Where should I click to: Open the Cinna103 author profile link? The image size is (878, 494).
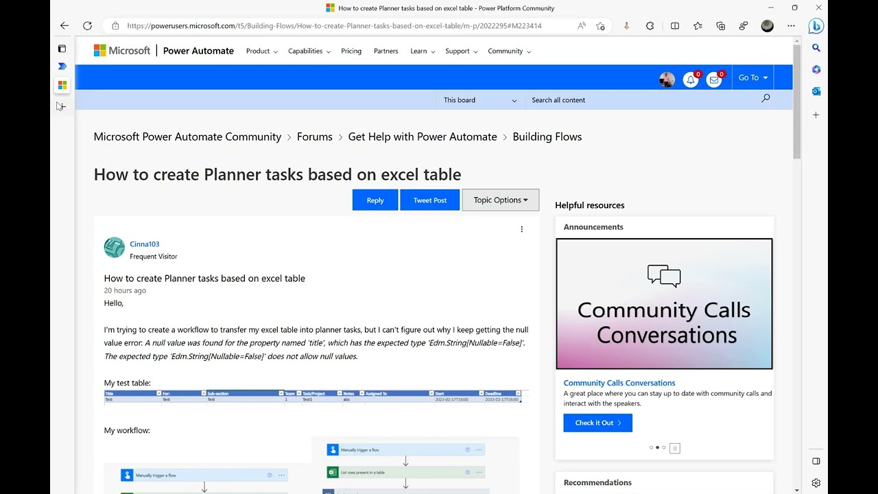coord(144,244)
